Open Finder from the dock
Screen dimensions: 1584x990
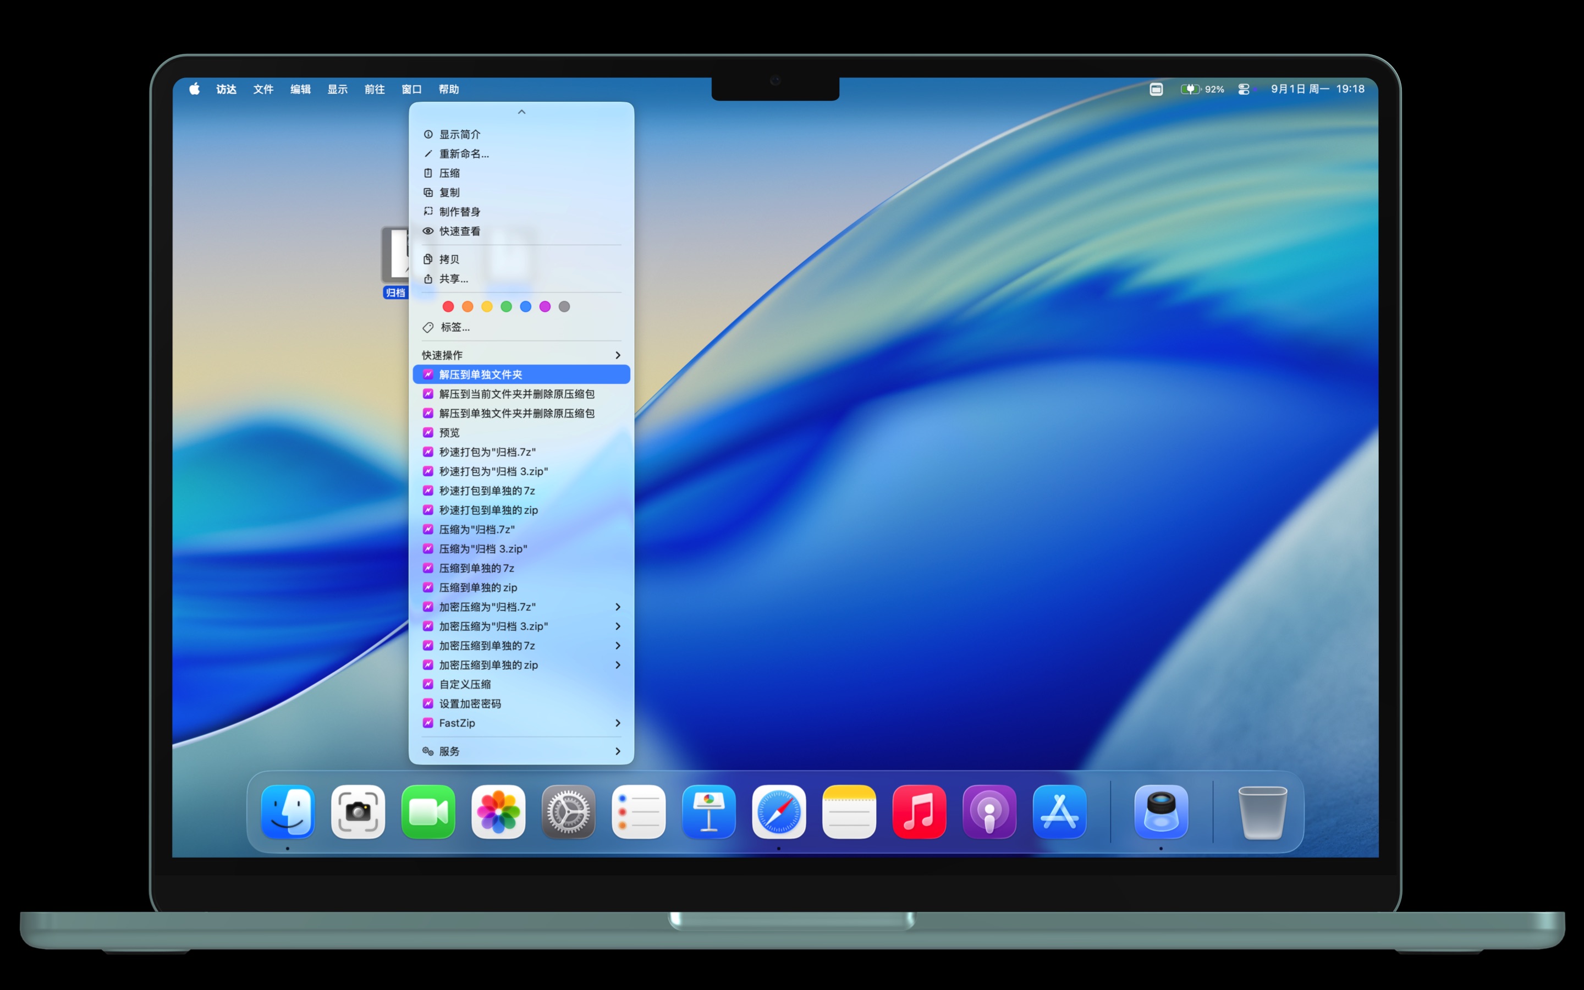click(x=287, y=811)
